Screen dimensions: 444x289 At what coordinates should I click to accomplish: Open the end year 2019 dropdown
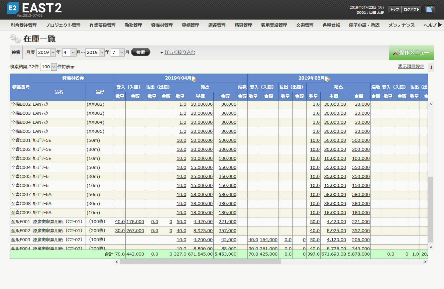tap(95, 53)
